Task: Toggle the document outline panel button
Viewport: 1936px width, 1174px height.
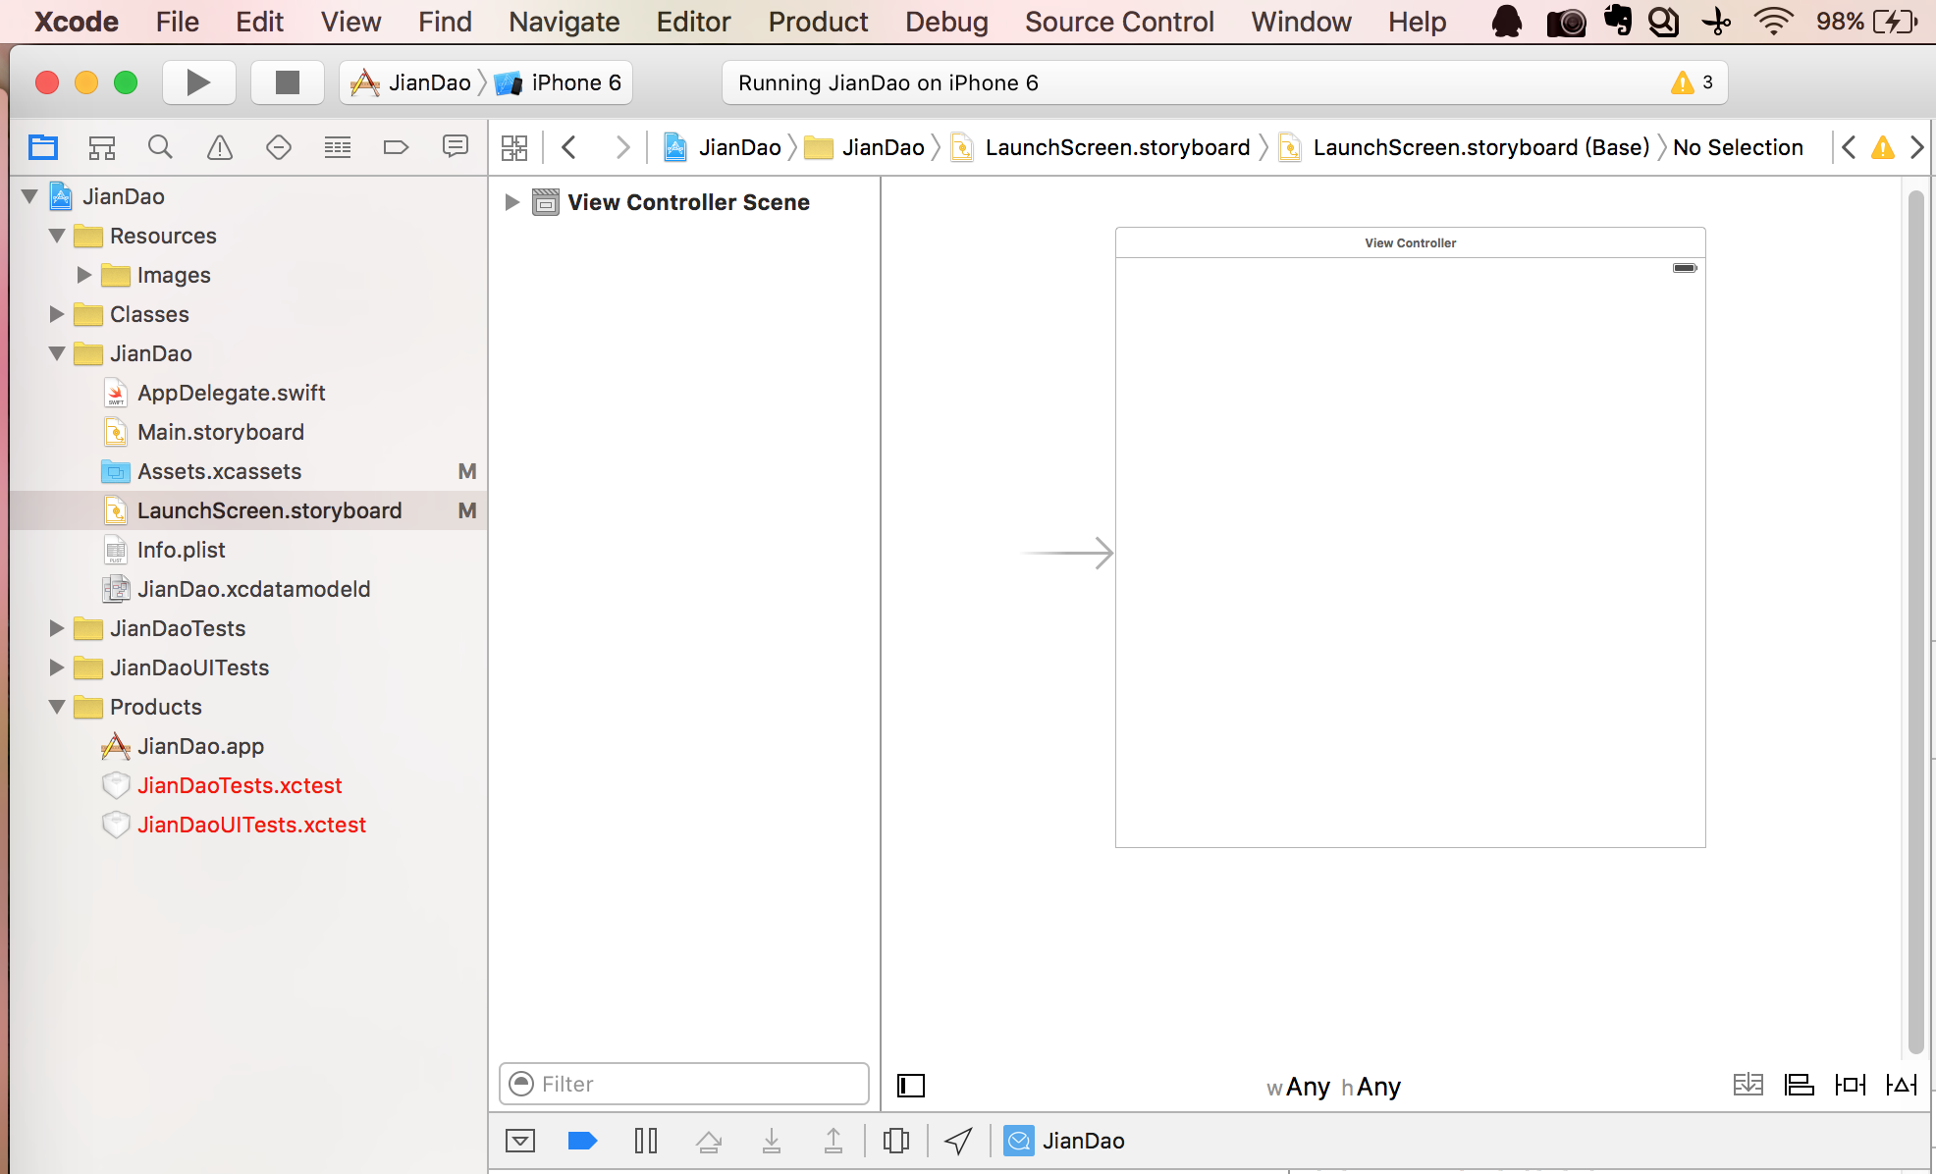Action: coord(911,1083)
